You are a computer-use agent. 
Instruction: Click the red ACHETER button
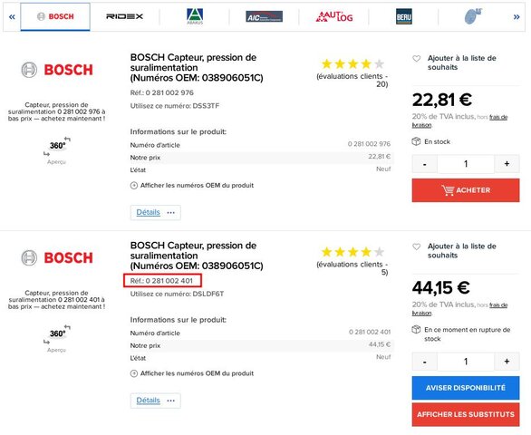[x=466, y=190]
